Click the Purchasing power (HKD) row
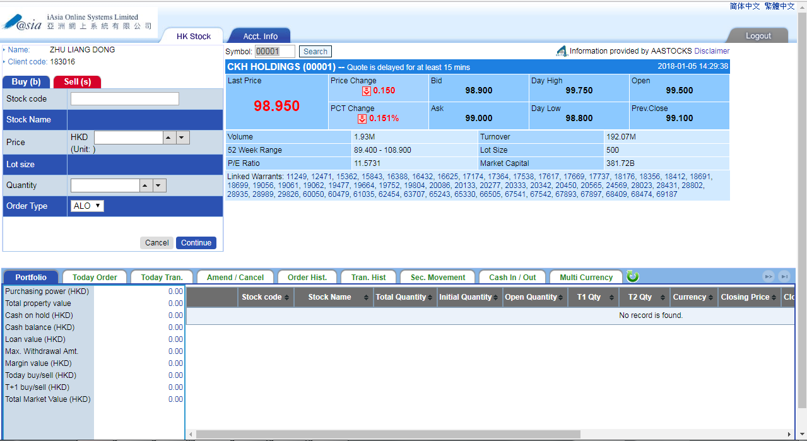Image resolution: width=807 pixels, height=441 pixels. pos(93,291)
